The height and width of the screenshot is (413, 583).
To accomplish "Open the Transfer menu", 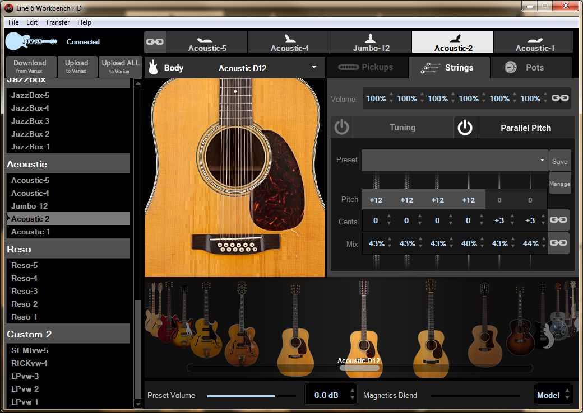I will 57,22.
